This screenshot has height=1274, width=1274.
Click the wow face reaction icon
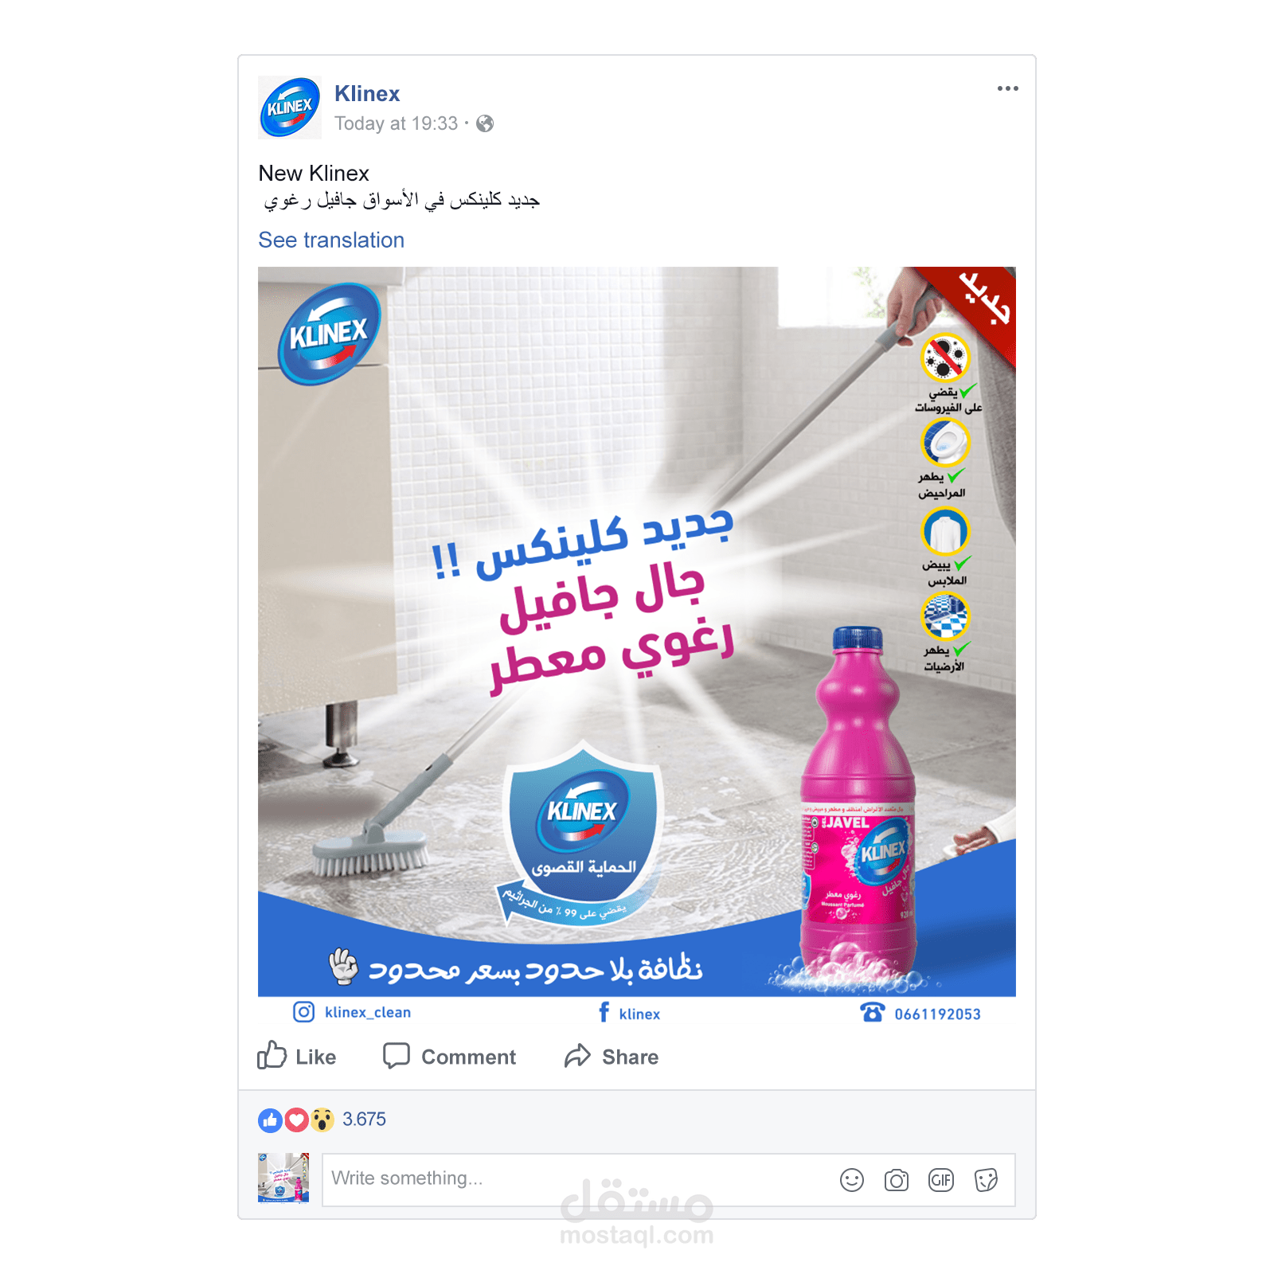pyautogui.click(x=322, y=1120)
